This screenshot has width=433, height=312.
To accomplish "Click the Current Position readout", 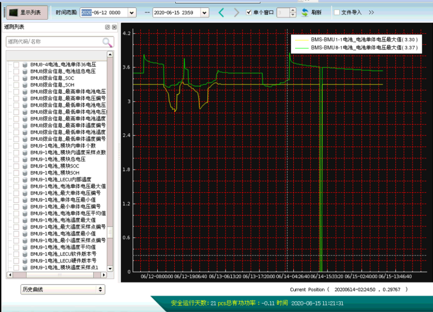I will coord(349,289).
